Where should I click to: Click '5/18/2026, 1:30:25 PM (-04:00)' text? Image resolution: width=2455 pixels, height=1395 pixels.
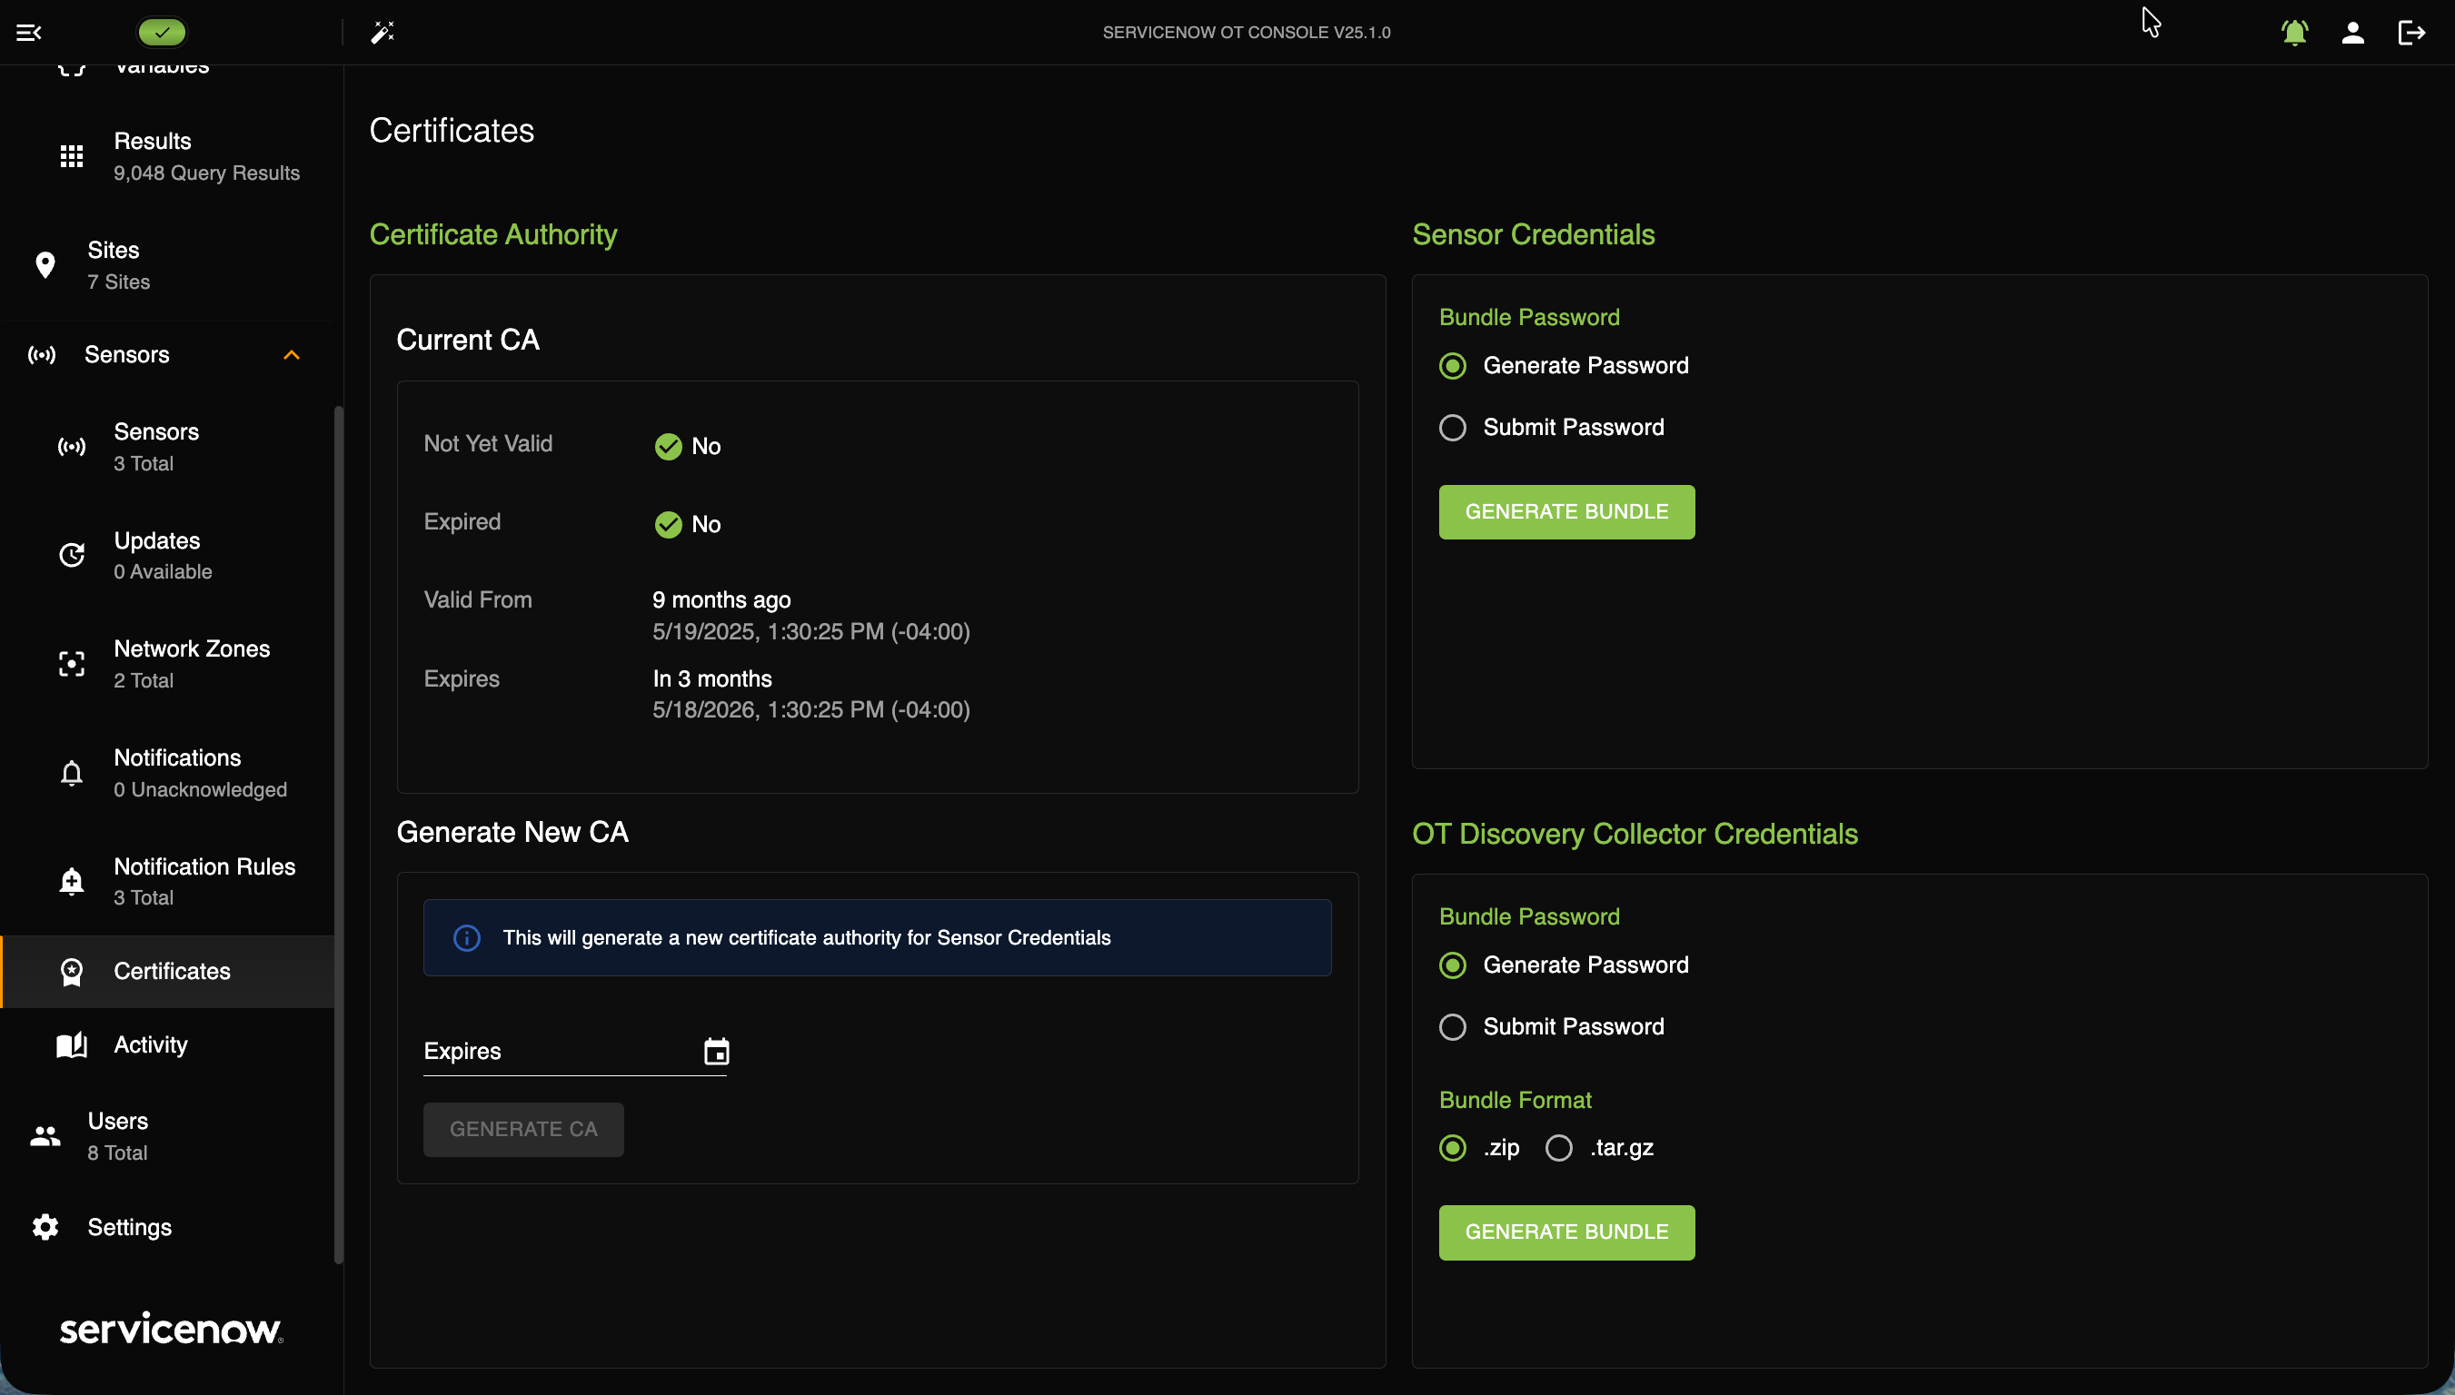pyautogui.click(x=810, y=710)
